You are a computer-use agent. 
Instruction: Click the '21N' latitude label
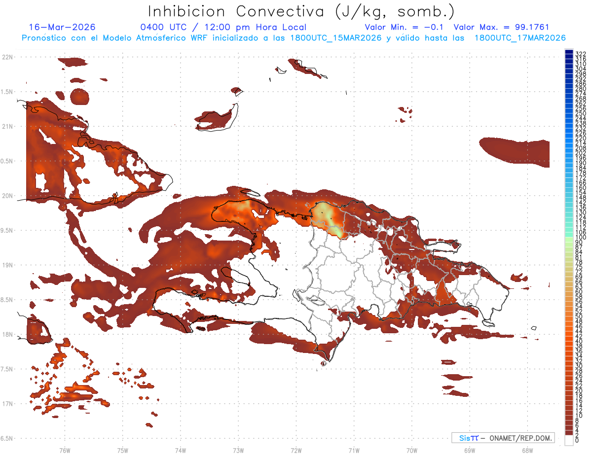click(x=7, y=126)
